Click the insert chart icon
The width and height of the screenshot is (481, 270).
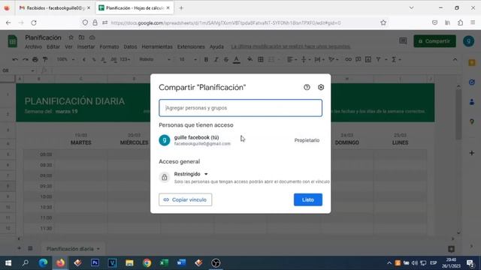[x=368, y=59]
